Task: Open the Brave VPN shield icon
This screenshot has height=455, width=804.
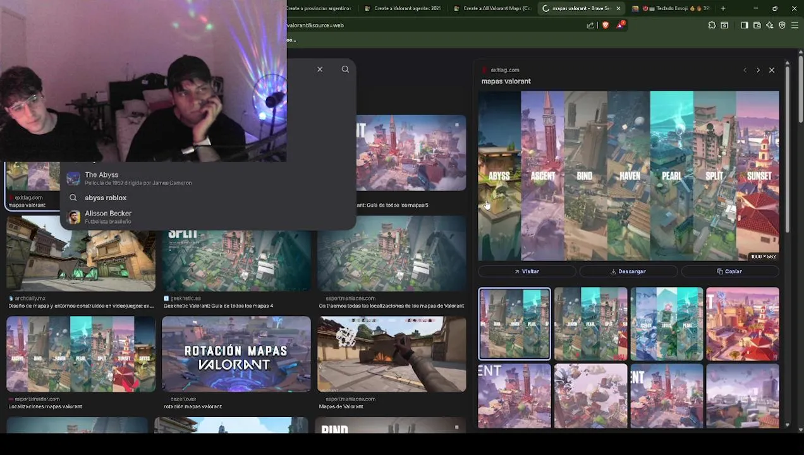Action: point(782,25)
